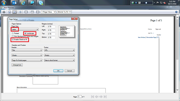The image size is (180, 101).
Task: Click the preview scrollbar up arrow
Action: pyautogui.click(x=177, y=17)
